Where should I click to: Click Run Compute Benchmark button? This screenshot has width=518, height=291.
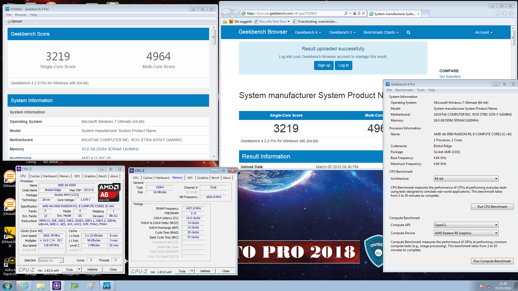coord(492,261)
